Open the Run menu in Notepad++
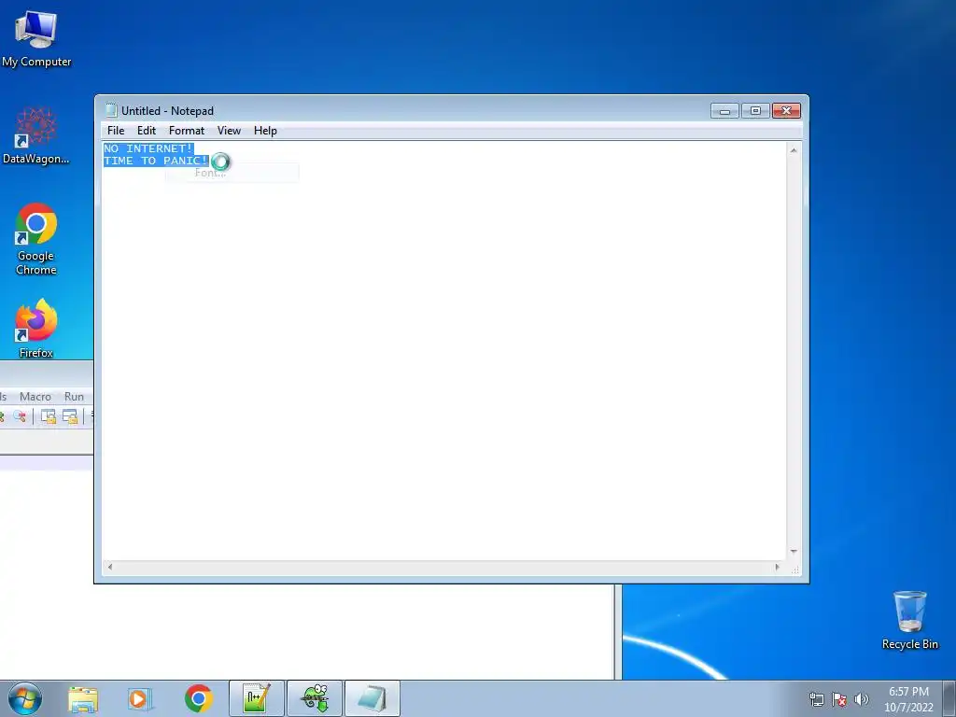This screenshot has width=956, height=717. (74, 397)
